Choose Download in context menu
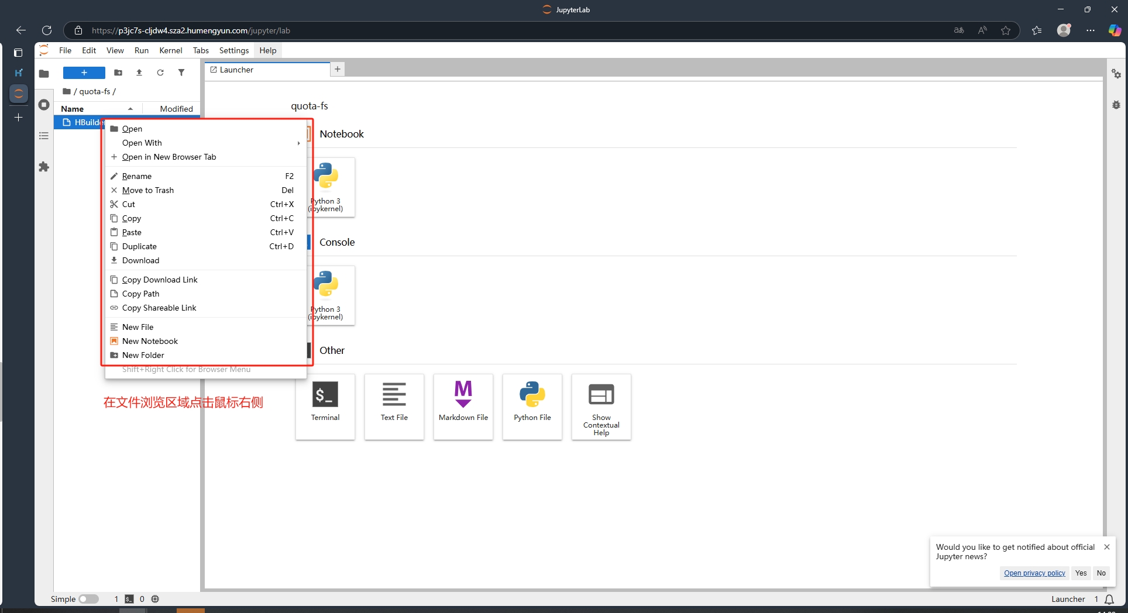This screenshot has width=1128, height=613. pos(205,260)
